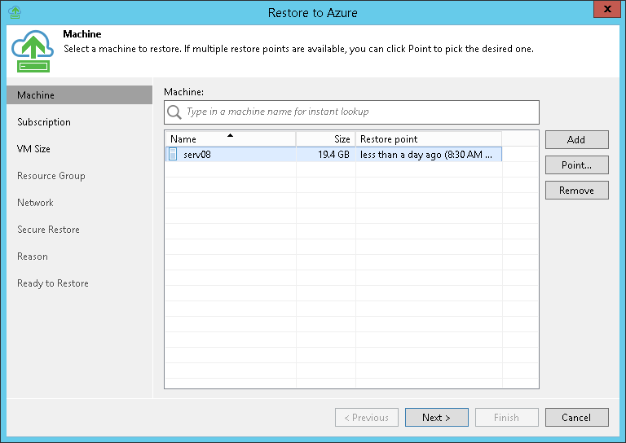Click the Finish button
The width and height of the screenshot is (626, 443).
pos(506,418)
